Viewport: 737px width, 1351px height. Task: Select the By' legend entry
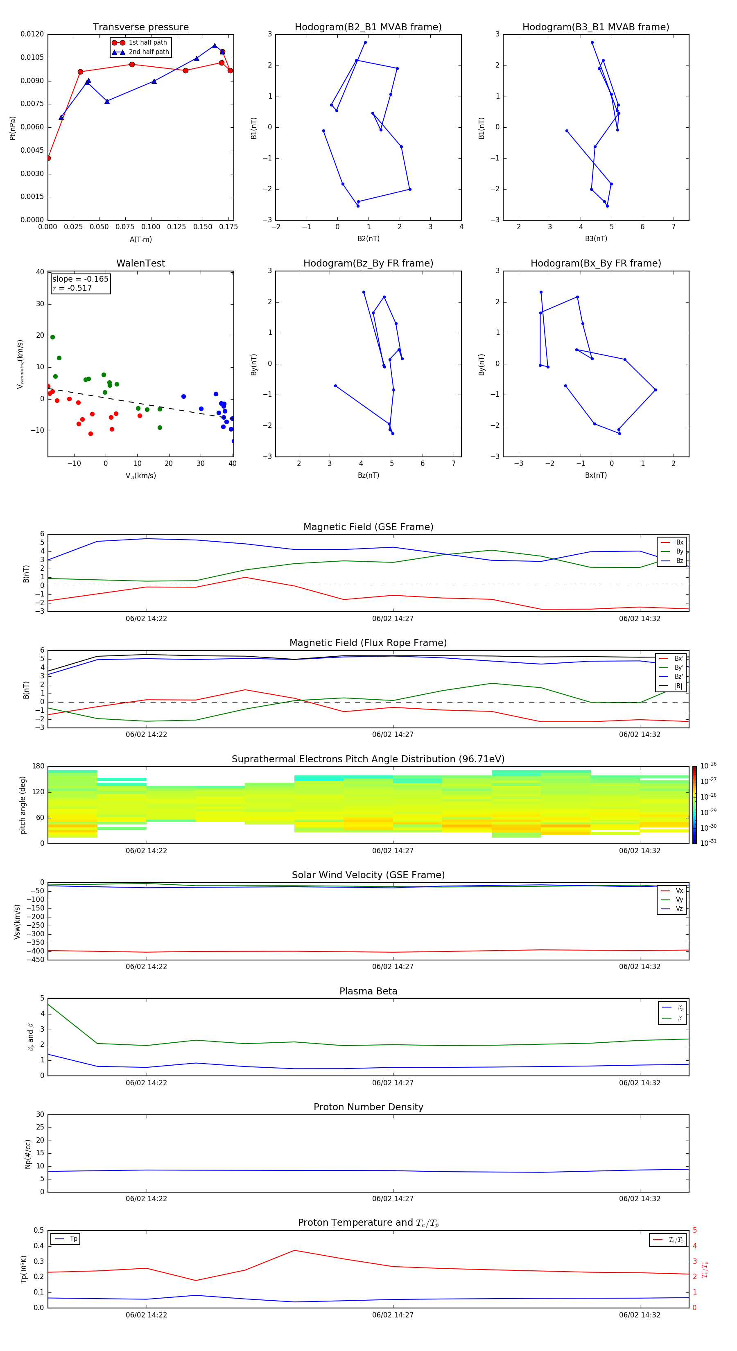point(671,668)
